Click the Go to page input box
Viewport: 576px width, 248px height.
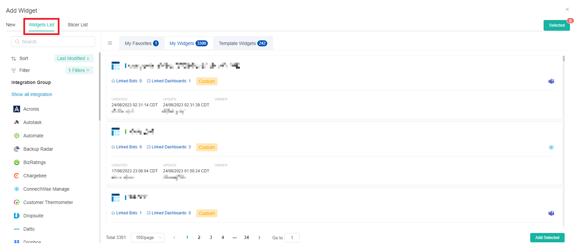point(292,238)
